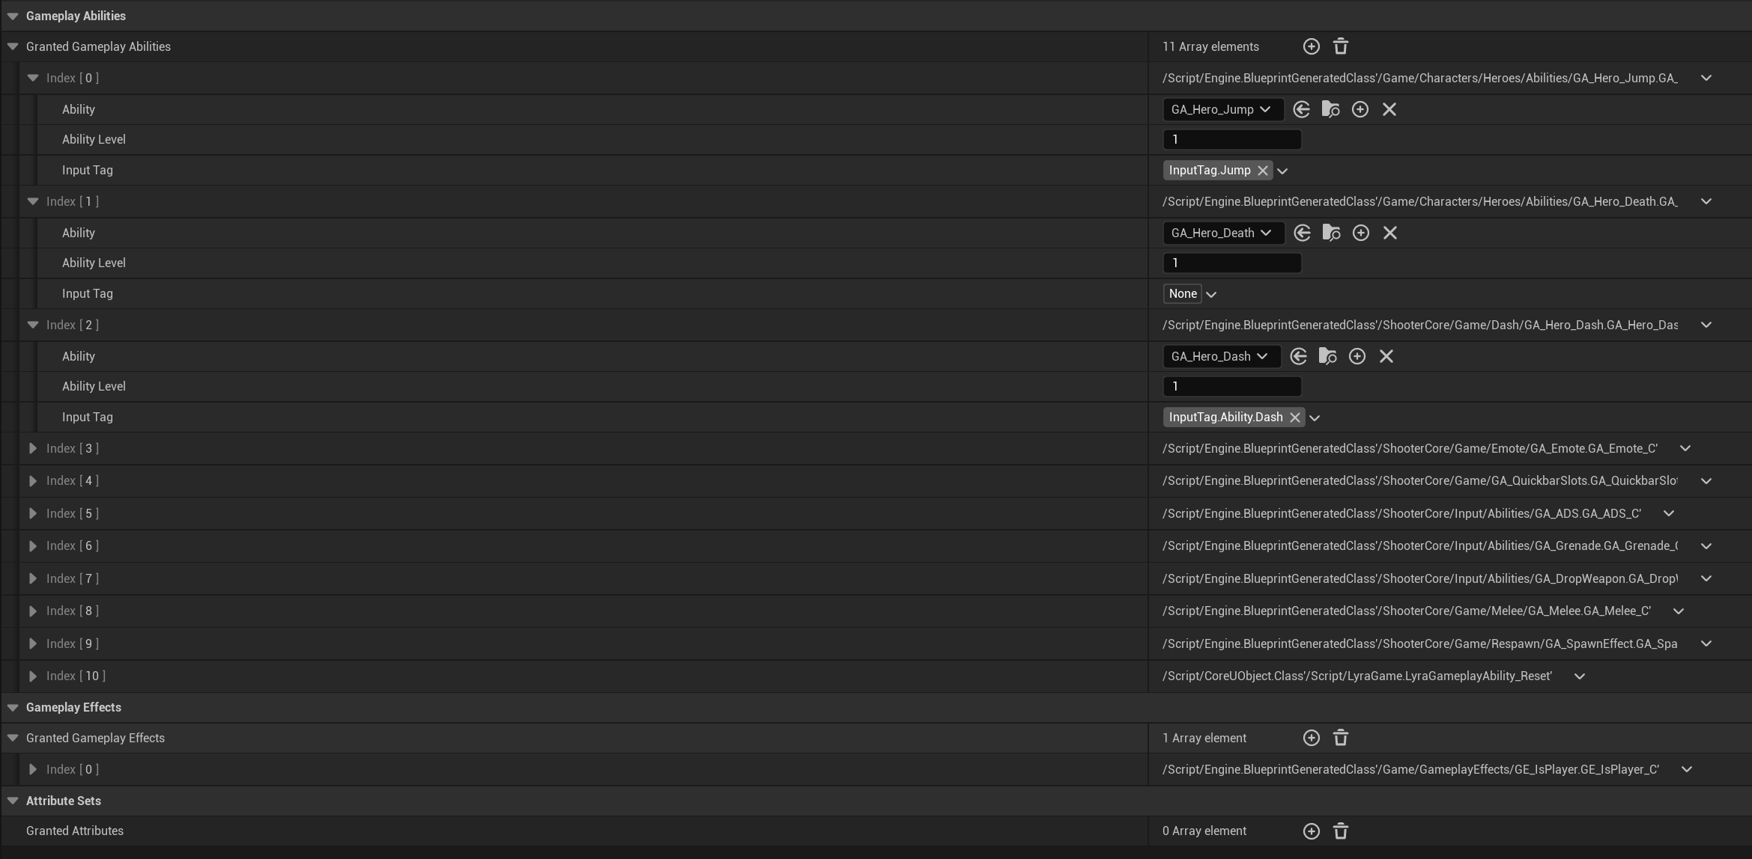This screenshot has height=859, width=1752.
Task: Remove the InputTag.Jump gameplay tag
Action: point(1263,170)
